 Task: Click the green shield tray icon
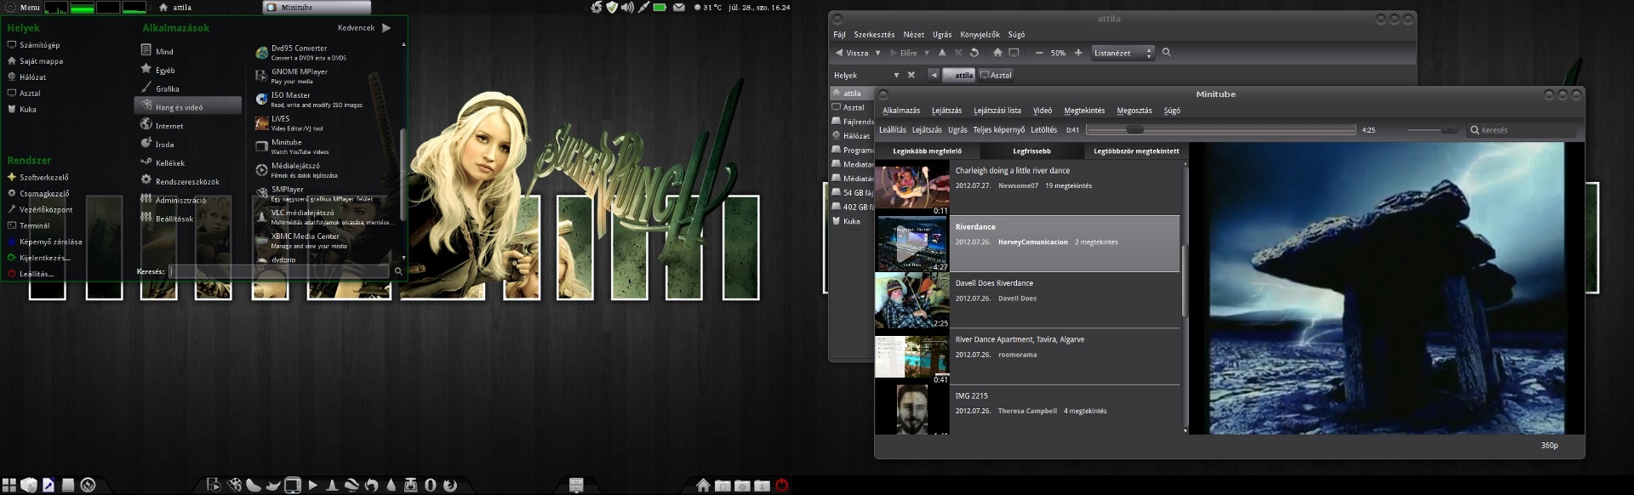tap(611, 7)
